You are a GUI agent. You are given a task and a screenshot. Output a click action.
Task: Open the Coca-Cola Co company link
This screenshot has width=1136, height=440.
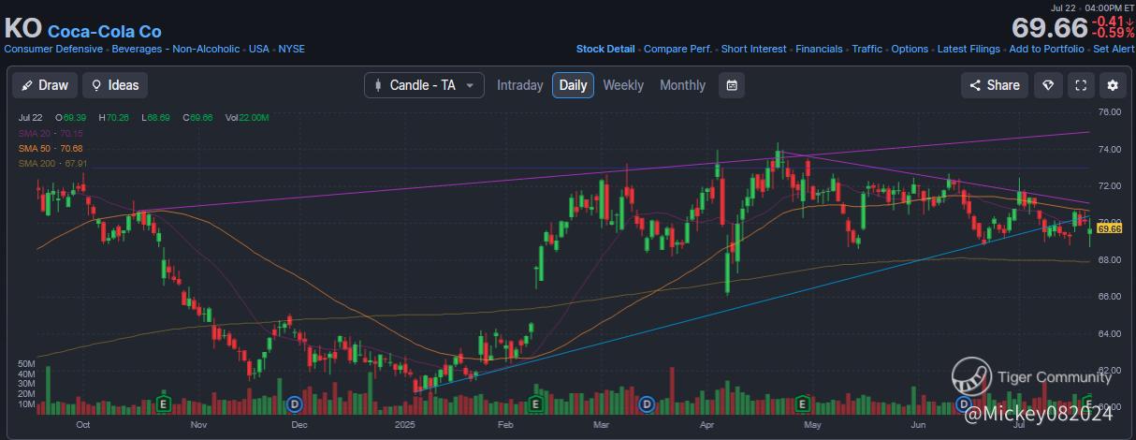click(x=104, y=31)
